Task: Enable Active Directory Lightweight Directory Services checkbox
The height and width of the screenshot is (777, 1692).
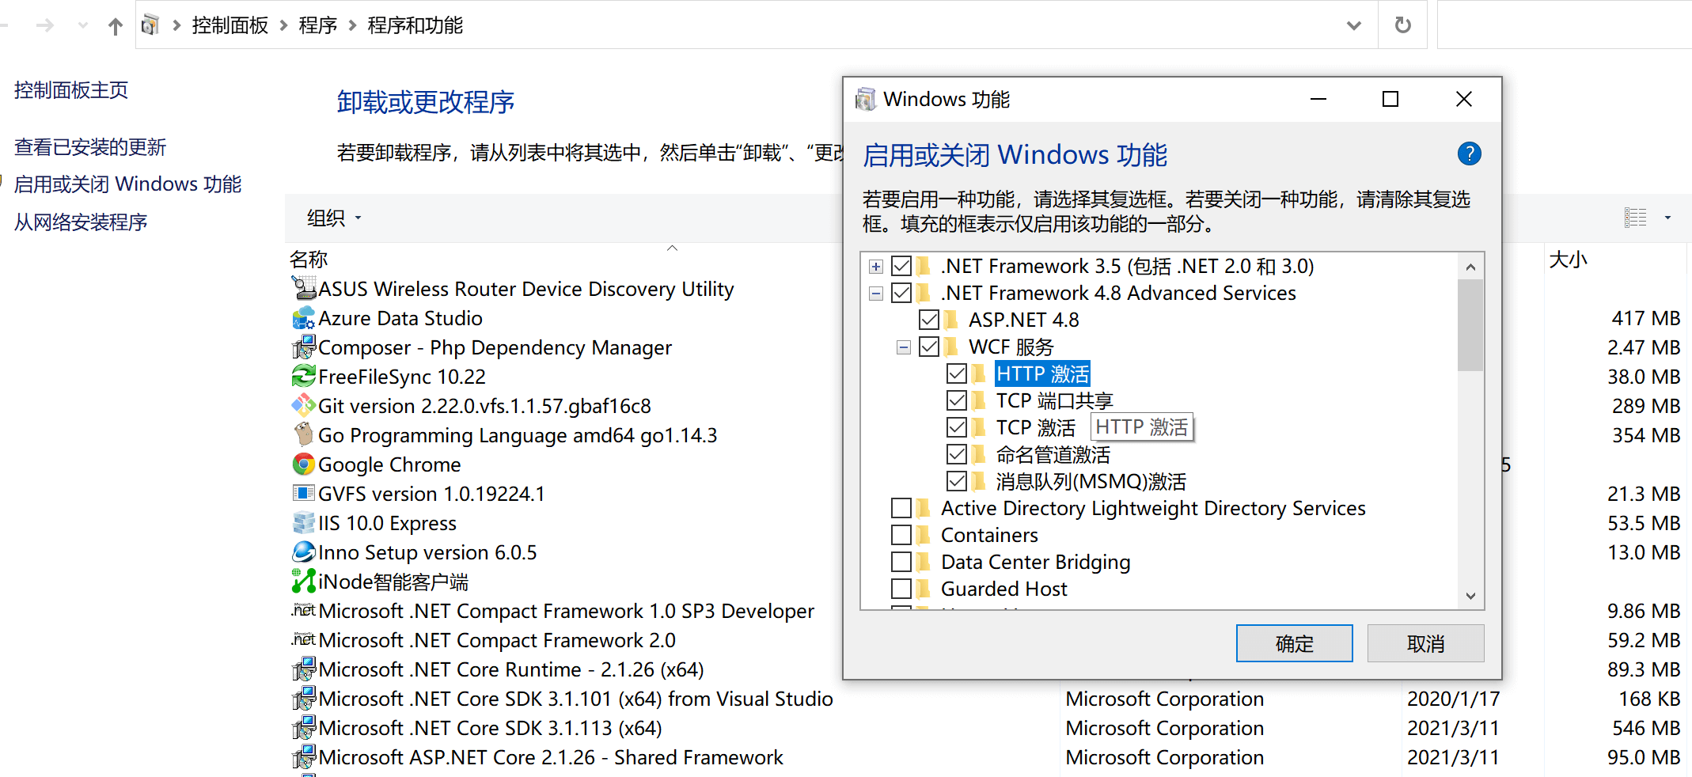Action: pos(901,508)
